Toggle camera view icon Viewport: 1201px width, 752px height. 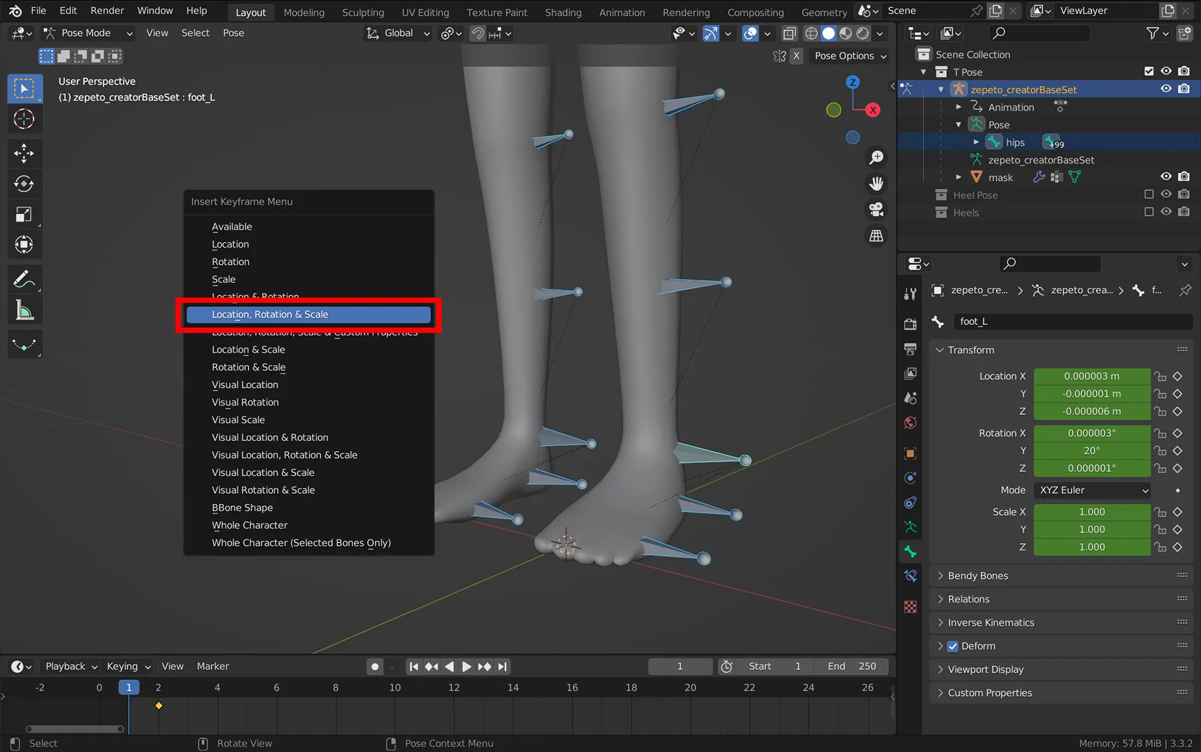tap(876, 209)
